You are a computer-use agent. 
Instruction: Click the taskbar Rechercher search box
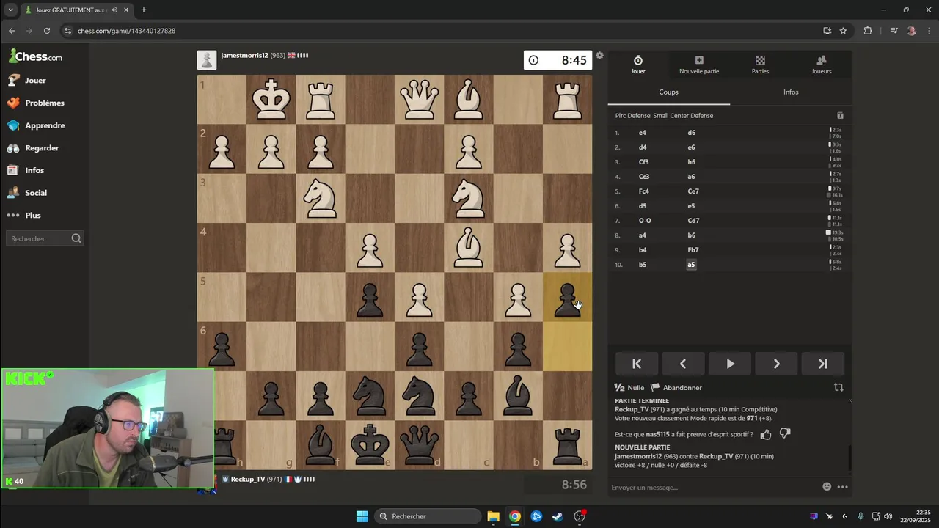(426, 516)
